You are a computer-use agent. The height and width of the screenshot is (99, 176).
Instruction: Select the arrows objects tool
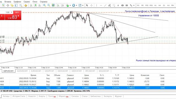[x=131, y=5]
